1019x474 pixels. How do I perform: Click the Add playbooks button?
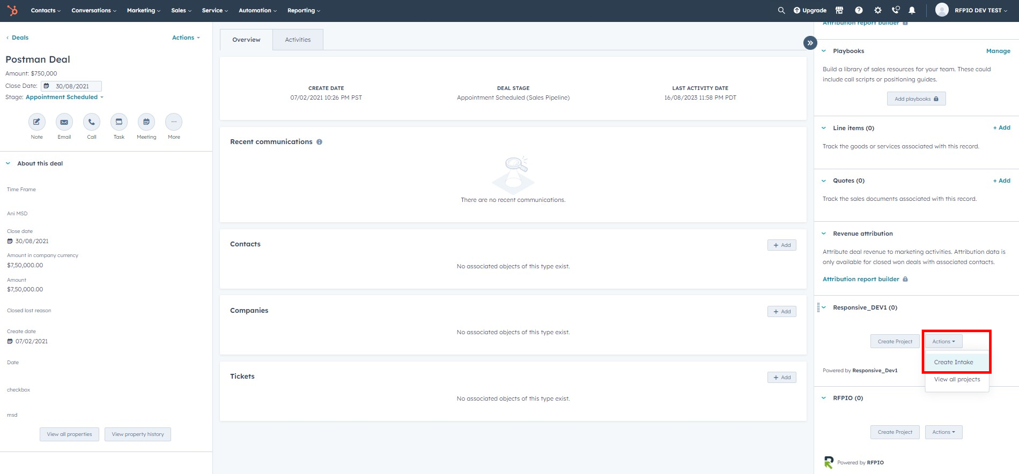click(x=916, y=99)
